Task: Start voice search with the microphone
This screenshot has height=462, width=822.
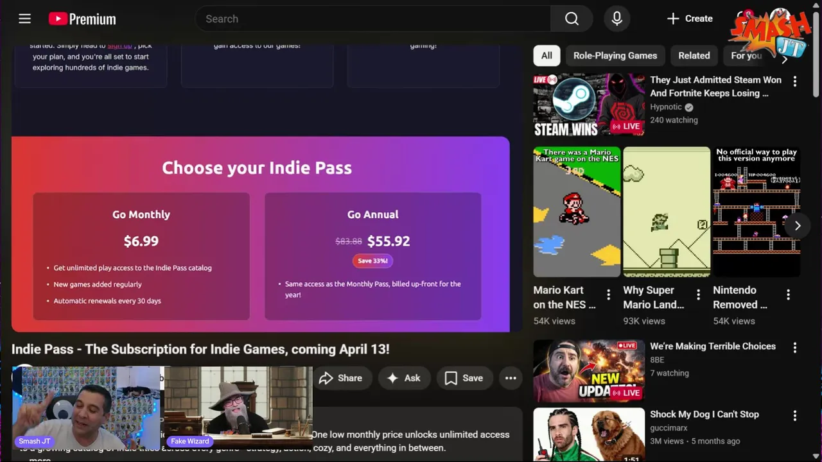Action: (x=616, y=19)
